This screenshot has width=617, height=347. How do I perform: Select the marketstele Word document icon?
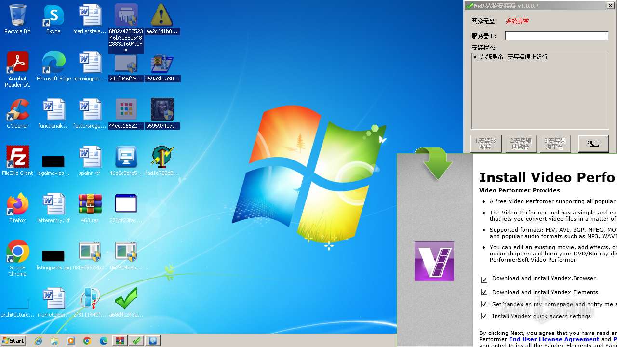point(90,19)
